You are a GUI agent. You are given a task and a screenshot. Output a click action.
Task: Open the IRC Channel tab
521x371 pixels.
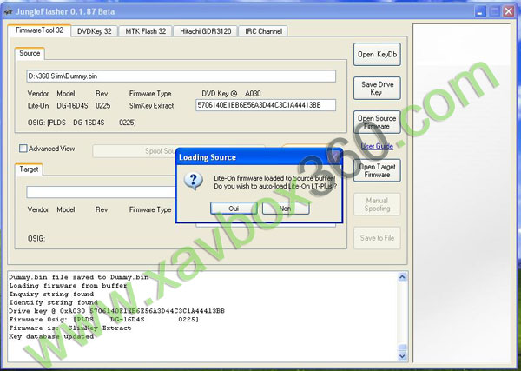pyautogui.click(x=263, y=31)
